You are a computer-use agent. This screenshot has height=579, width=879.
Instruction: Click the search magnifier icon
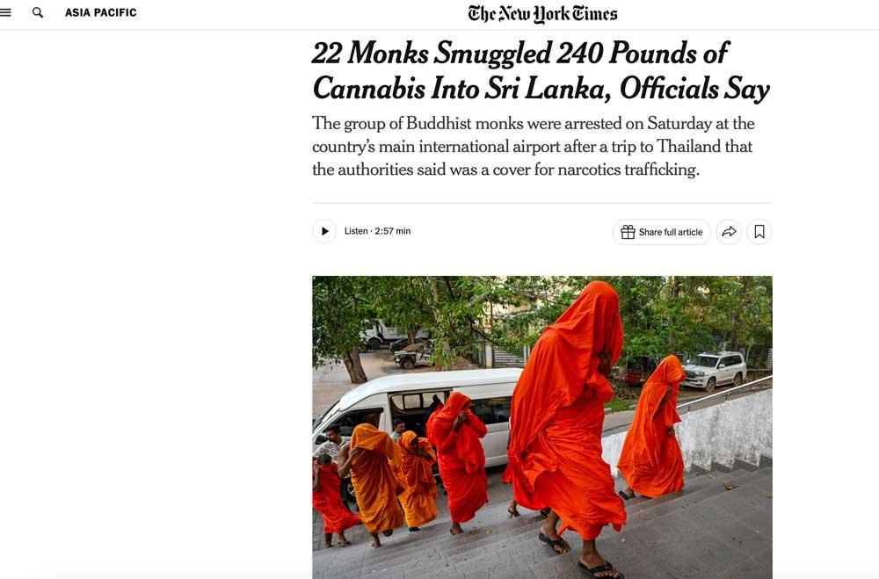[x=38, y=12]
